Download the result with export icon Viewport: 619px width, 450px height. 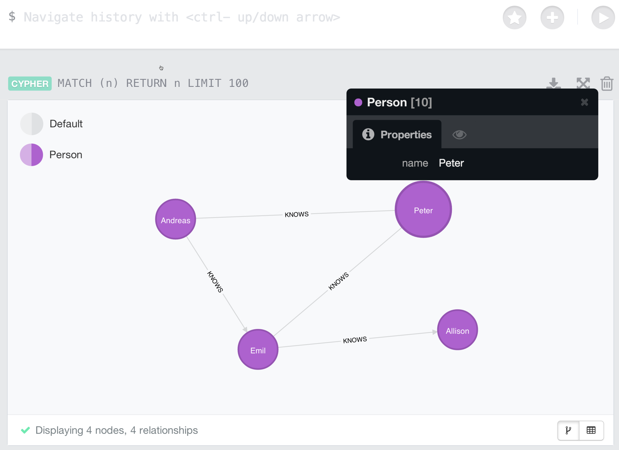553,83
